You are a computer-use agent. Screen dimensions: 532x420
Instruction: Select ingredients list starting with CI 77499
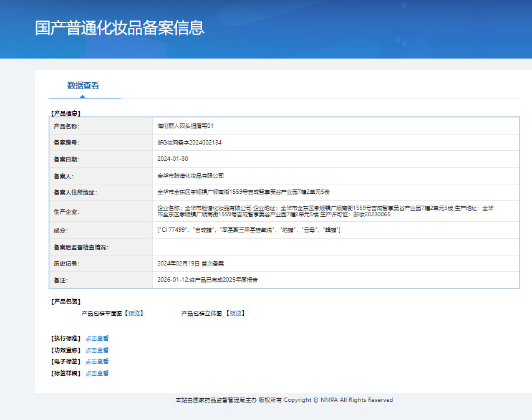249,230
